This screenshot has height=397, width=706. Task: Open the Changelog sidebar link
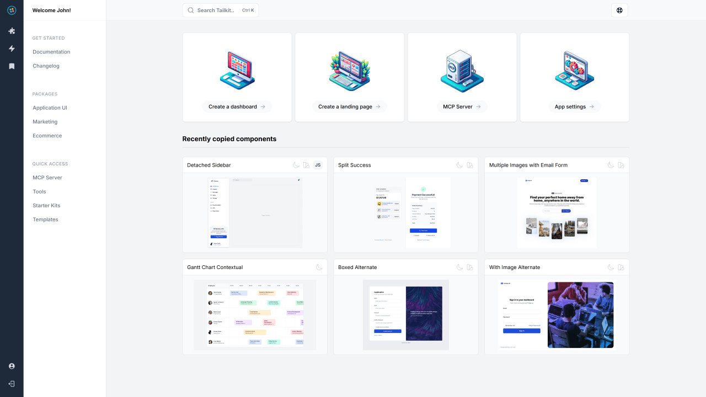[46, 66]
